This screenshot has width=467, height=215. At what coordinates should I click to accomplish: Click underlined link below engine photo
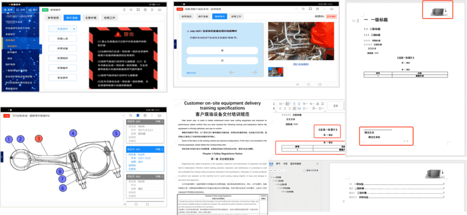[302, 64]
